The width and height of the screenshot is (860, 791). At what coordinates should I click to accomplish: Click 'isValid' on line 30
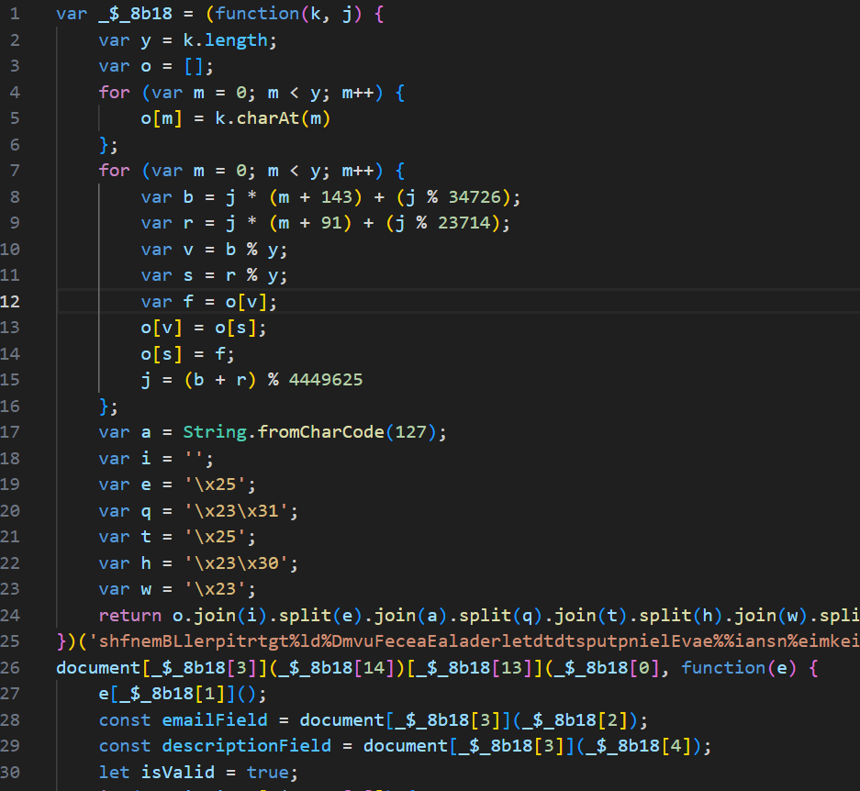coord(178,773)
